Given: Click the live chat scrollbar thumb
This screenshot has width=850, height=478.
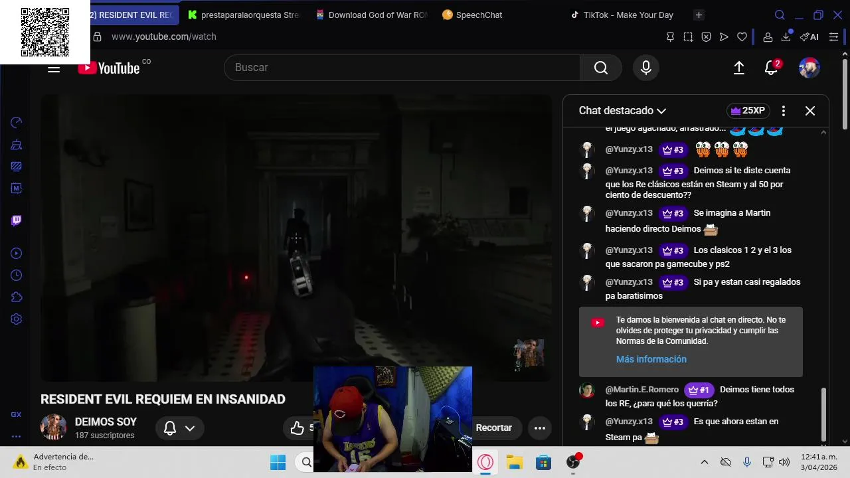Looking at the screenshot, I should click(823, 415).
